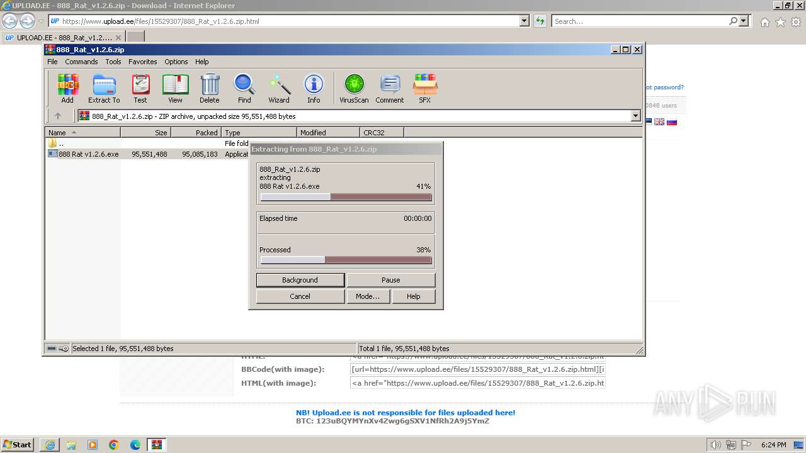
Task: Select 888 Rat v1.2.6.exe file row
Action: point(149,154)
